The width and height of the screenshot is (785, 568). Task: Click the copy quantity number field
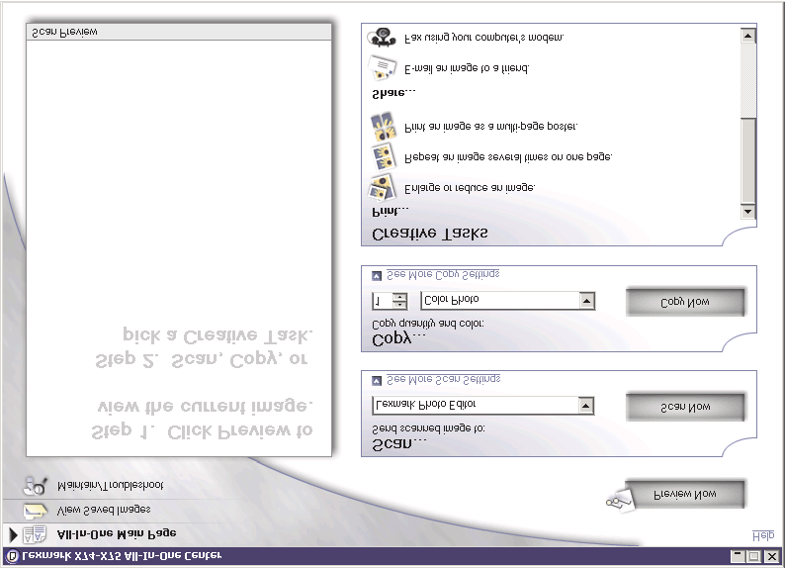(382, 301)
